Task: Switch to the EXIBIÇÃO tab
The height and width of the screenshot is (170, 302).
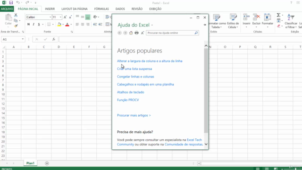Action: [155, 9]
